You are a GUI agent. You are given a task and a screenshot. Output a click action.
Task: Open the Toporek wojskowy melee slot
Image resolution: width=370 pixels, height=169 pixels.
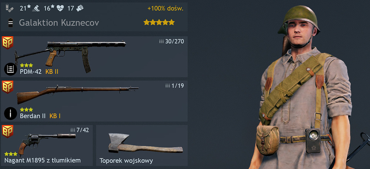(x=142, y=145)
